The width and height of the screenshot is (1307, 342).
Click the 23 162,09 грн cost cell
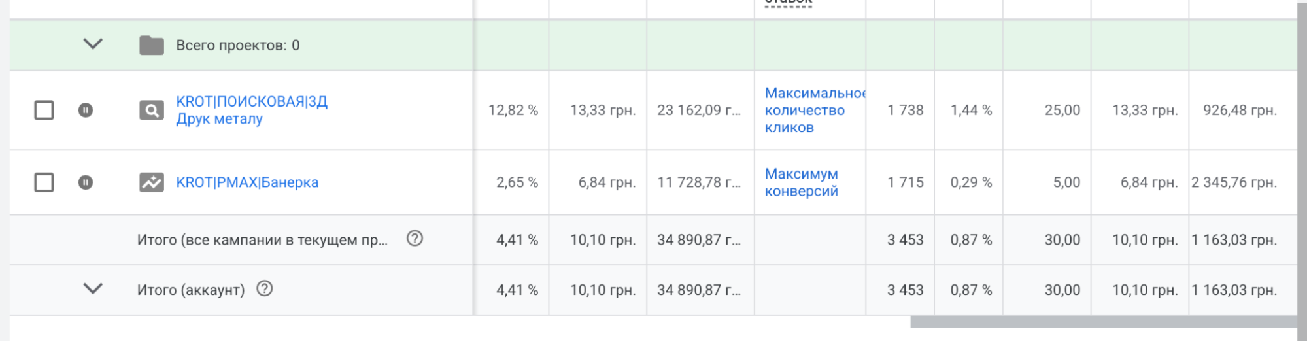click(698, 111)
